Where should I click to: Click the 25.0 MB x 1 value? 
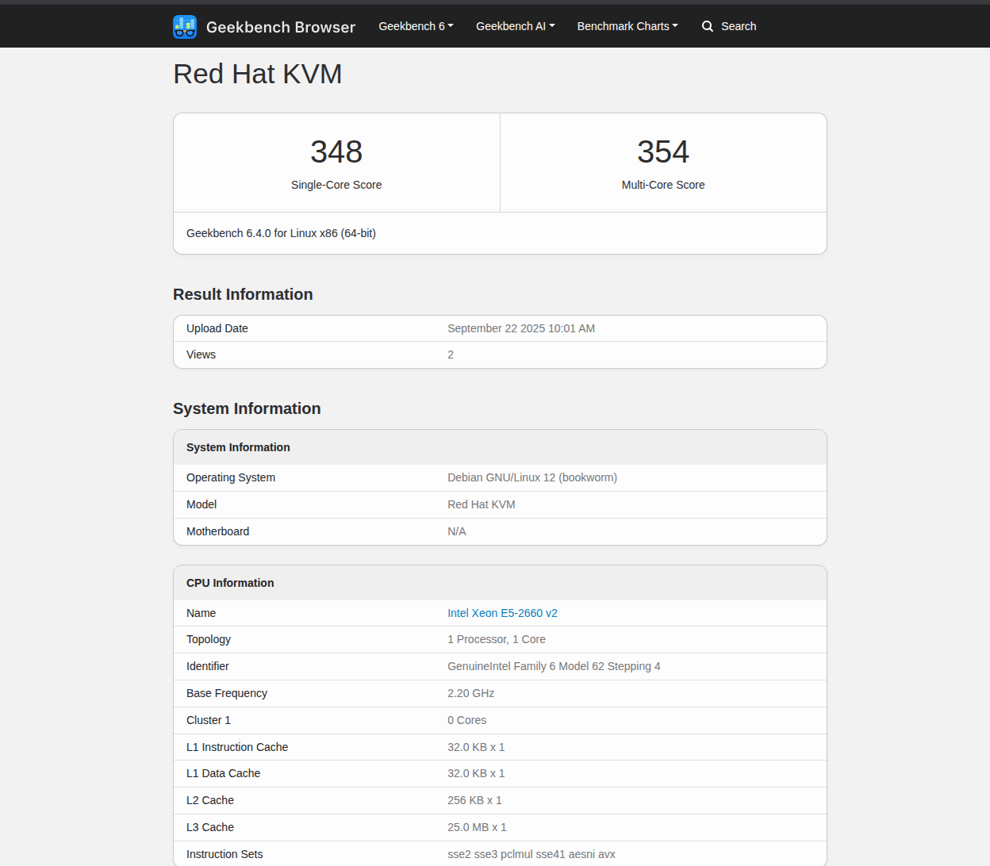point(477,827)
